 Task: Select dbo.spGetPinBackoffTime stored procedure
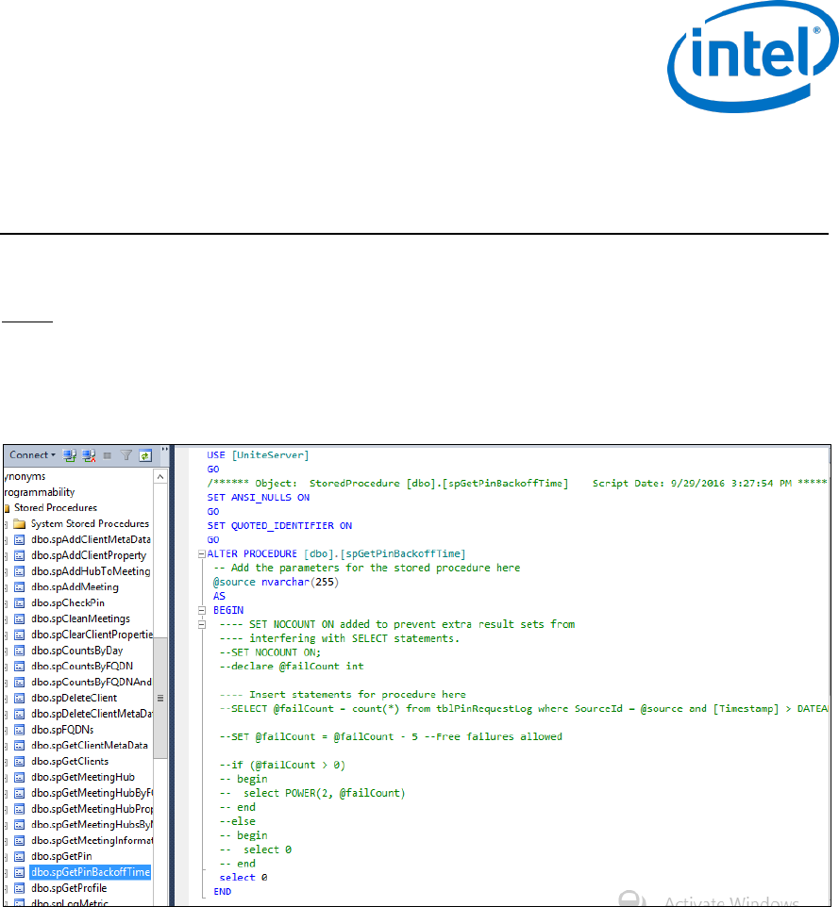point(90,872)
